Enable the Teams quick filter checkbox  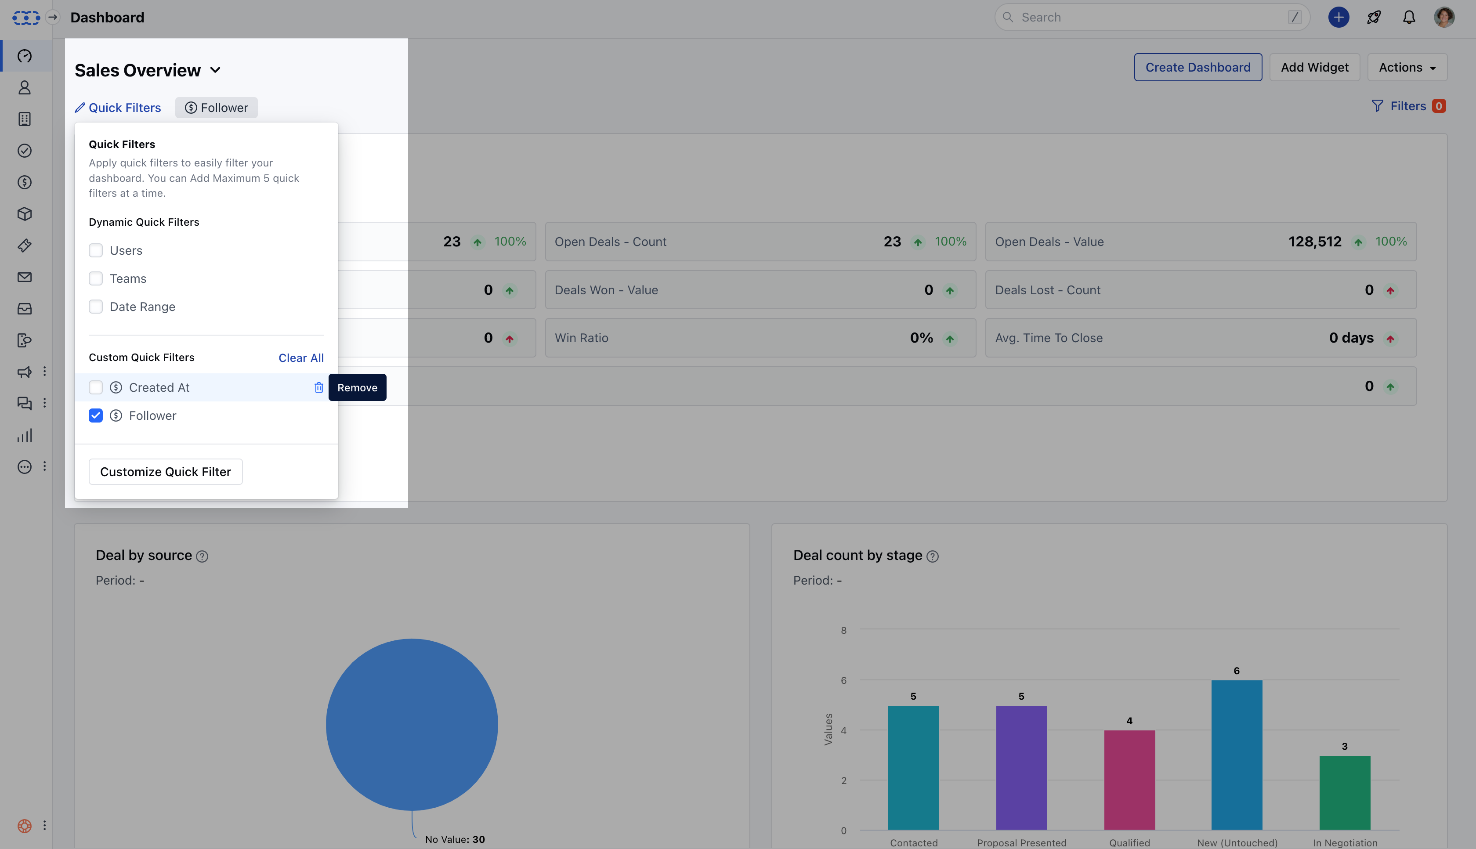coord(96,278)
